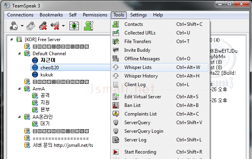
Task: Open the Bookmarks menu
Action: [x=51, y=15]
